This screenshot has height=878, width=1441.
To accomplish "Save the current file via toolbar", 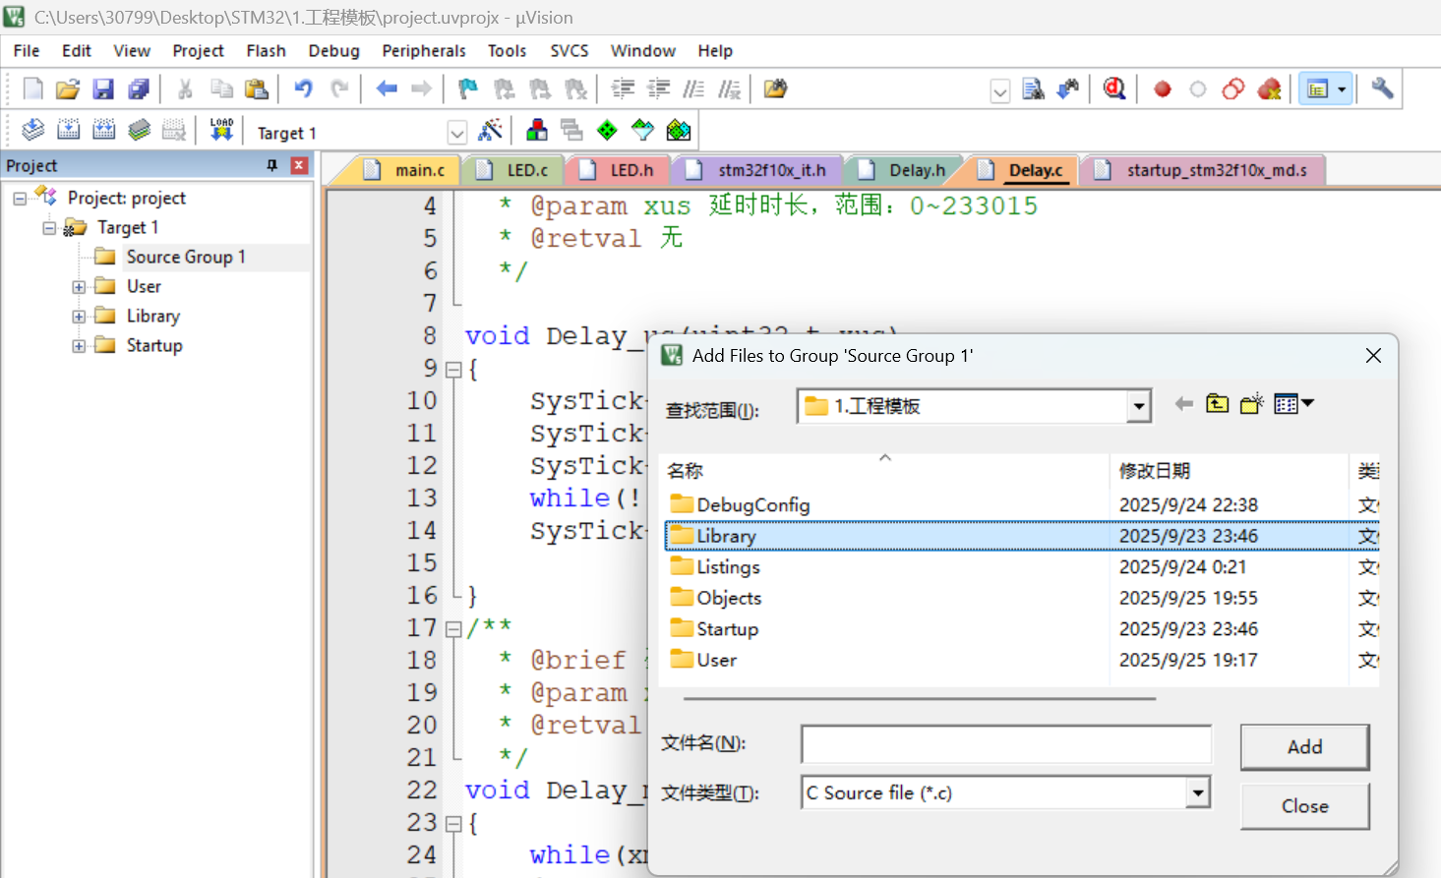I will click(103, 89).
